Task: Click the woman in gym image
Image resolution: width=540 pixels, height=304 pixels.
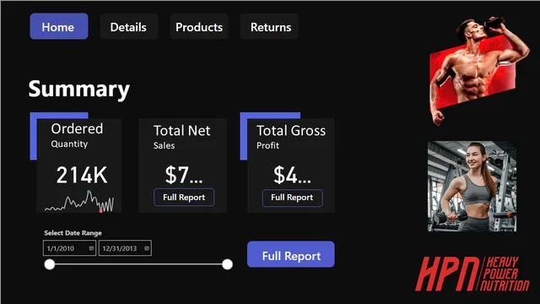Action: click(472, 186)
